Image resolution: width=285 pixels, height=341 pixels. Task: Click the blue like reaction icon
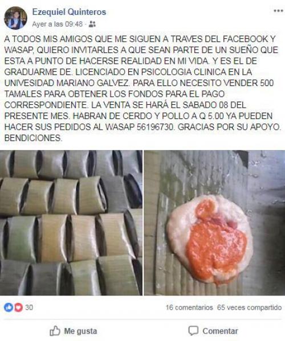9,307
